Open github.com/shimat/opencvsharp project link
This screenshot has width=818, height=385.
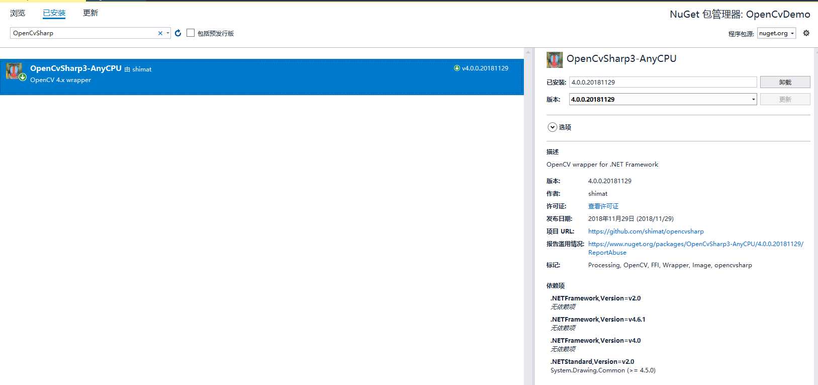tap(646, 232)
